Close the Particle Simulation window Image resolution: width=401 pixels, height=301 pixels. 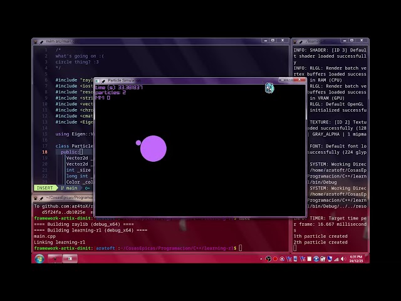click(299, 80)
